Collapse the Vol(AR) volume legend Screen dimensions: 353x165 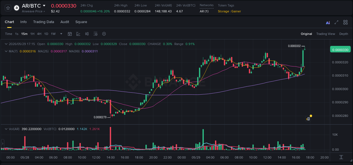tap(6, 129)
